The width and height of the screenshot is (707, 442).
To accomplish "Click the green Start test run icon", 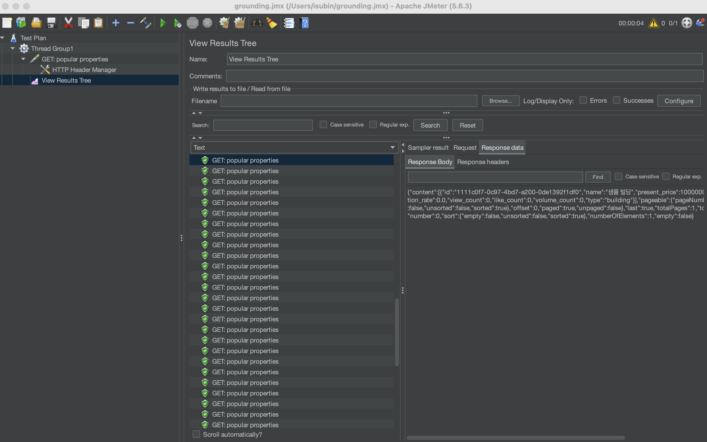I will [x=163, y=23].
